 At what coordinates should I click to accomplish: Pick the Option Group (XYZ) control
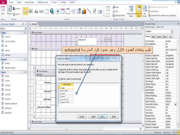click(x=68, y=11)
